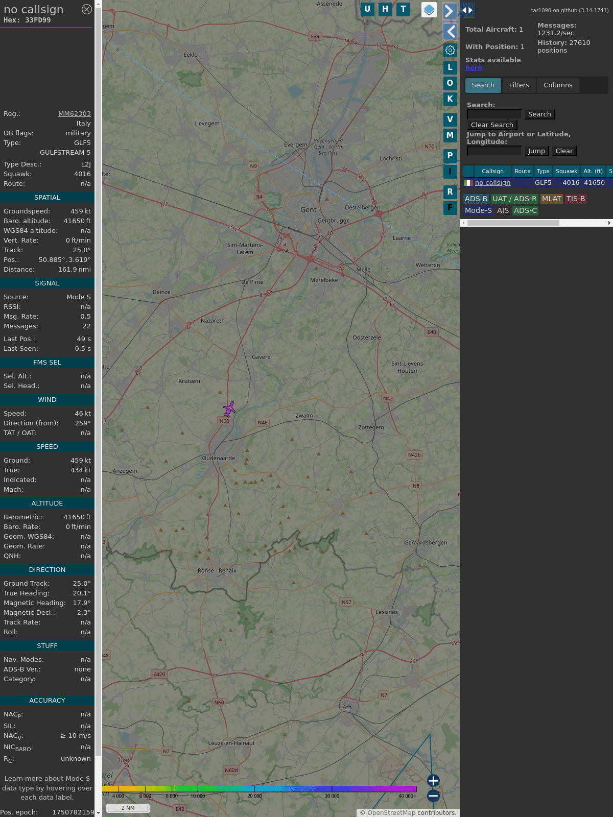Open the MM62303 registration link
The width and height of the screenshot is (613, 817).
click(75, 114)
